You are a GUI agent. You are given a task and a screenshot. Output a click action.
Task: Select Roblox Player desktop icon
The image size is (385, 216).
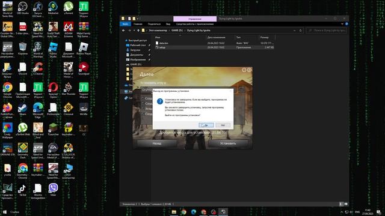tap(84, 49)
